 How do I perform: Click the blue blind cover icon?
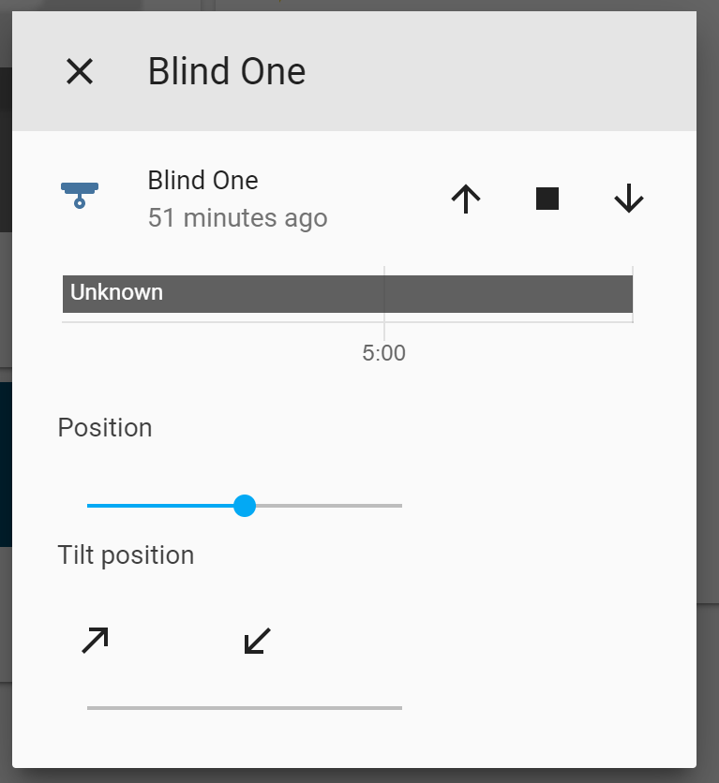pyautogui.click(x=80, y=194)
